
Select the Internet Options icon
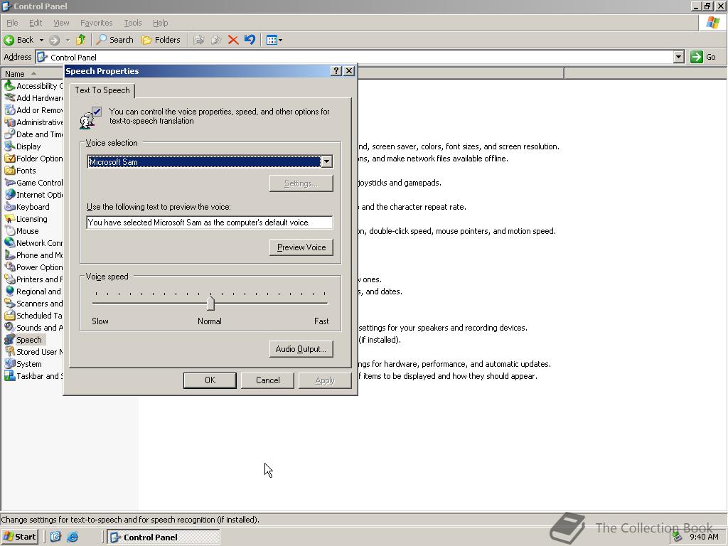9,195
